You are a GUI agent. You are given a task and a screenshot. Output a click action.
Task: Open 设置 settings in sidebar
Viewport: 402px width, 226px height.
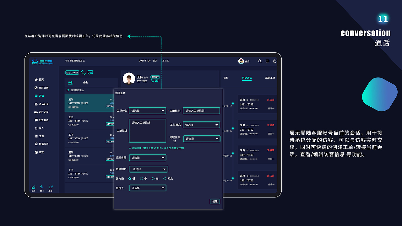(x=39, y=152)
